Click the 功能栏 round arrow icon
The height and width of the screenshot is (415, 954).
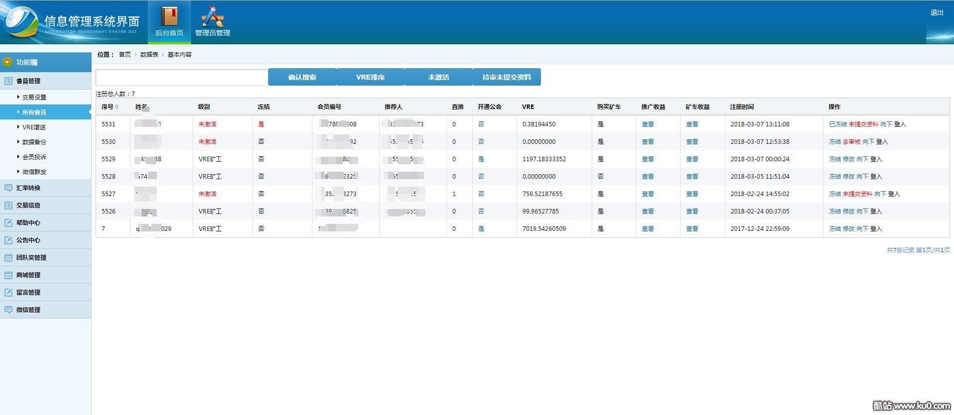(x=7, y=62)
